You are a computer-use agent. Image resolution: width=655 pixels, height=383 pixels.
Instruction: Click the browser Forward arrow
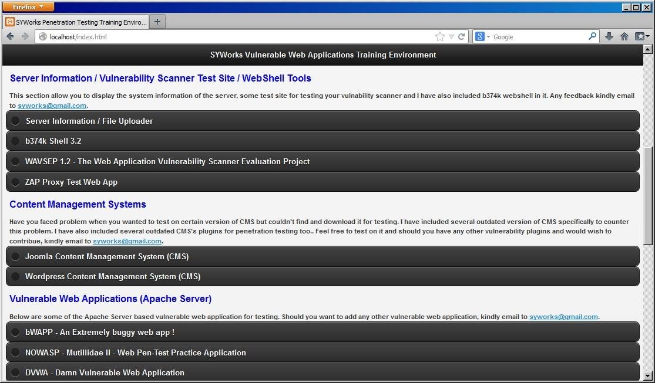25,37
